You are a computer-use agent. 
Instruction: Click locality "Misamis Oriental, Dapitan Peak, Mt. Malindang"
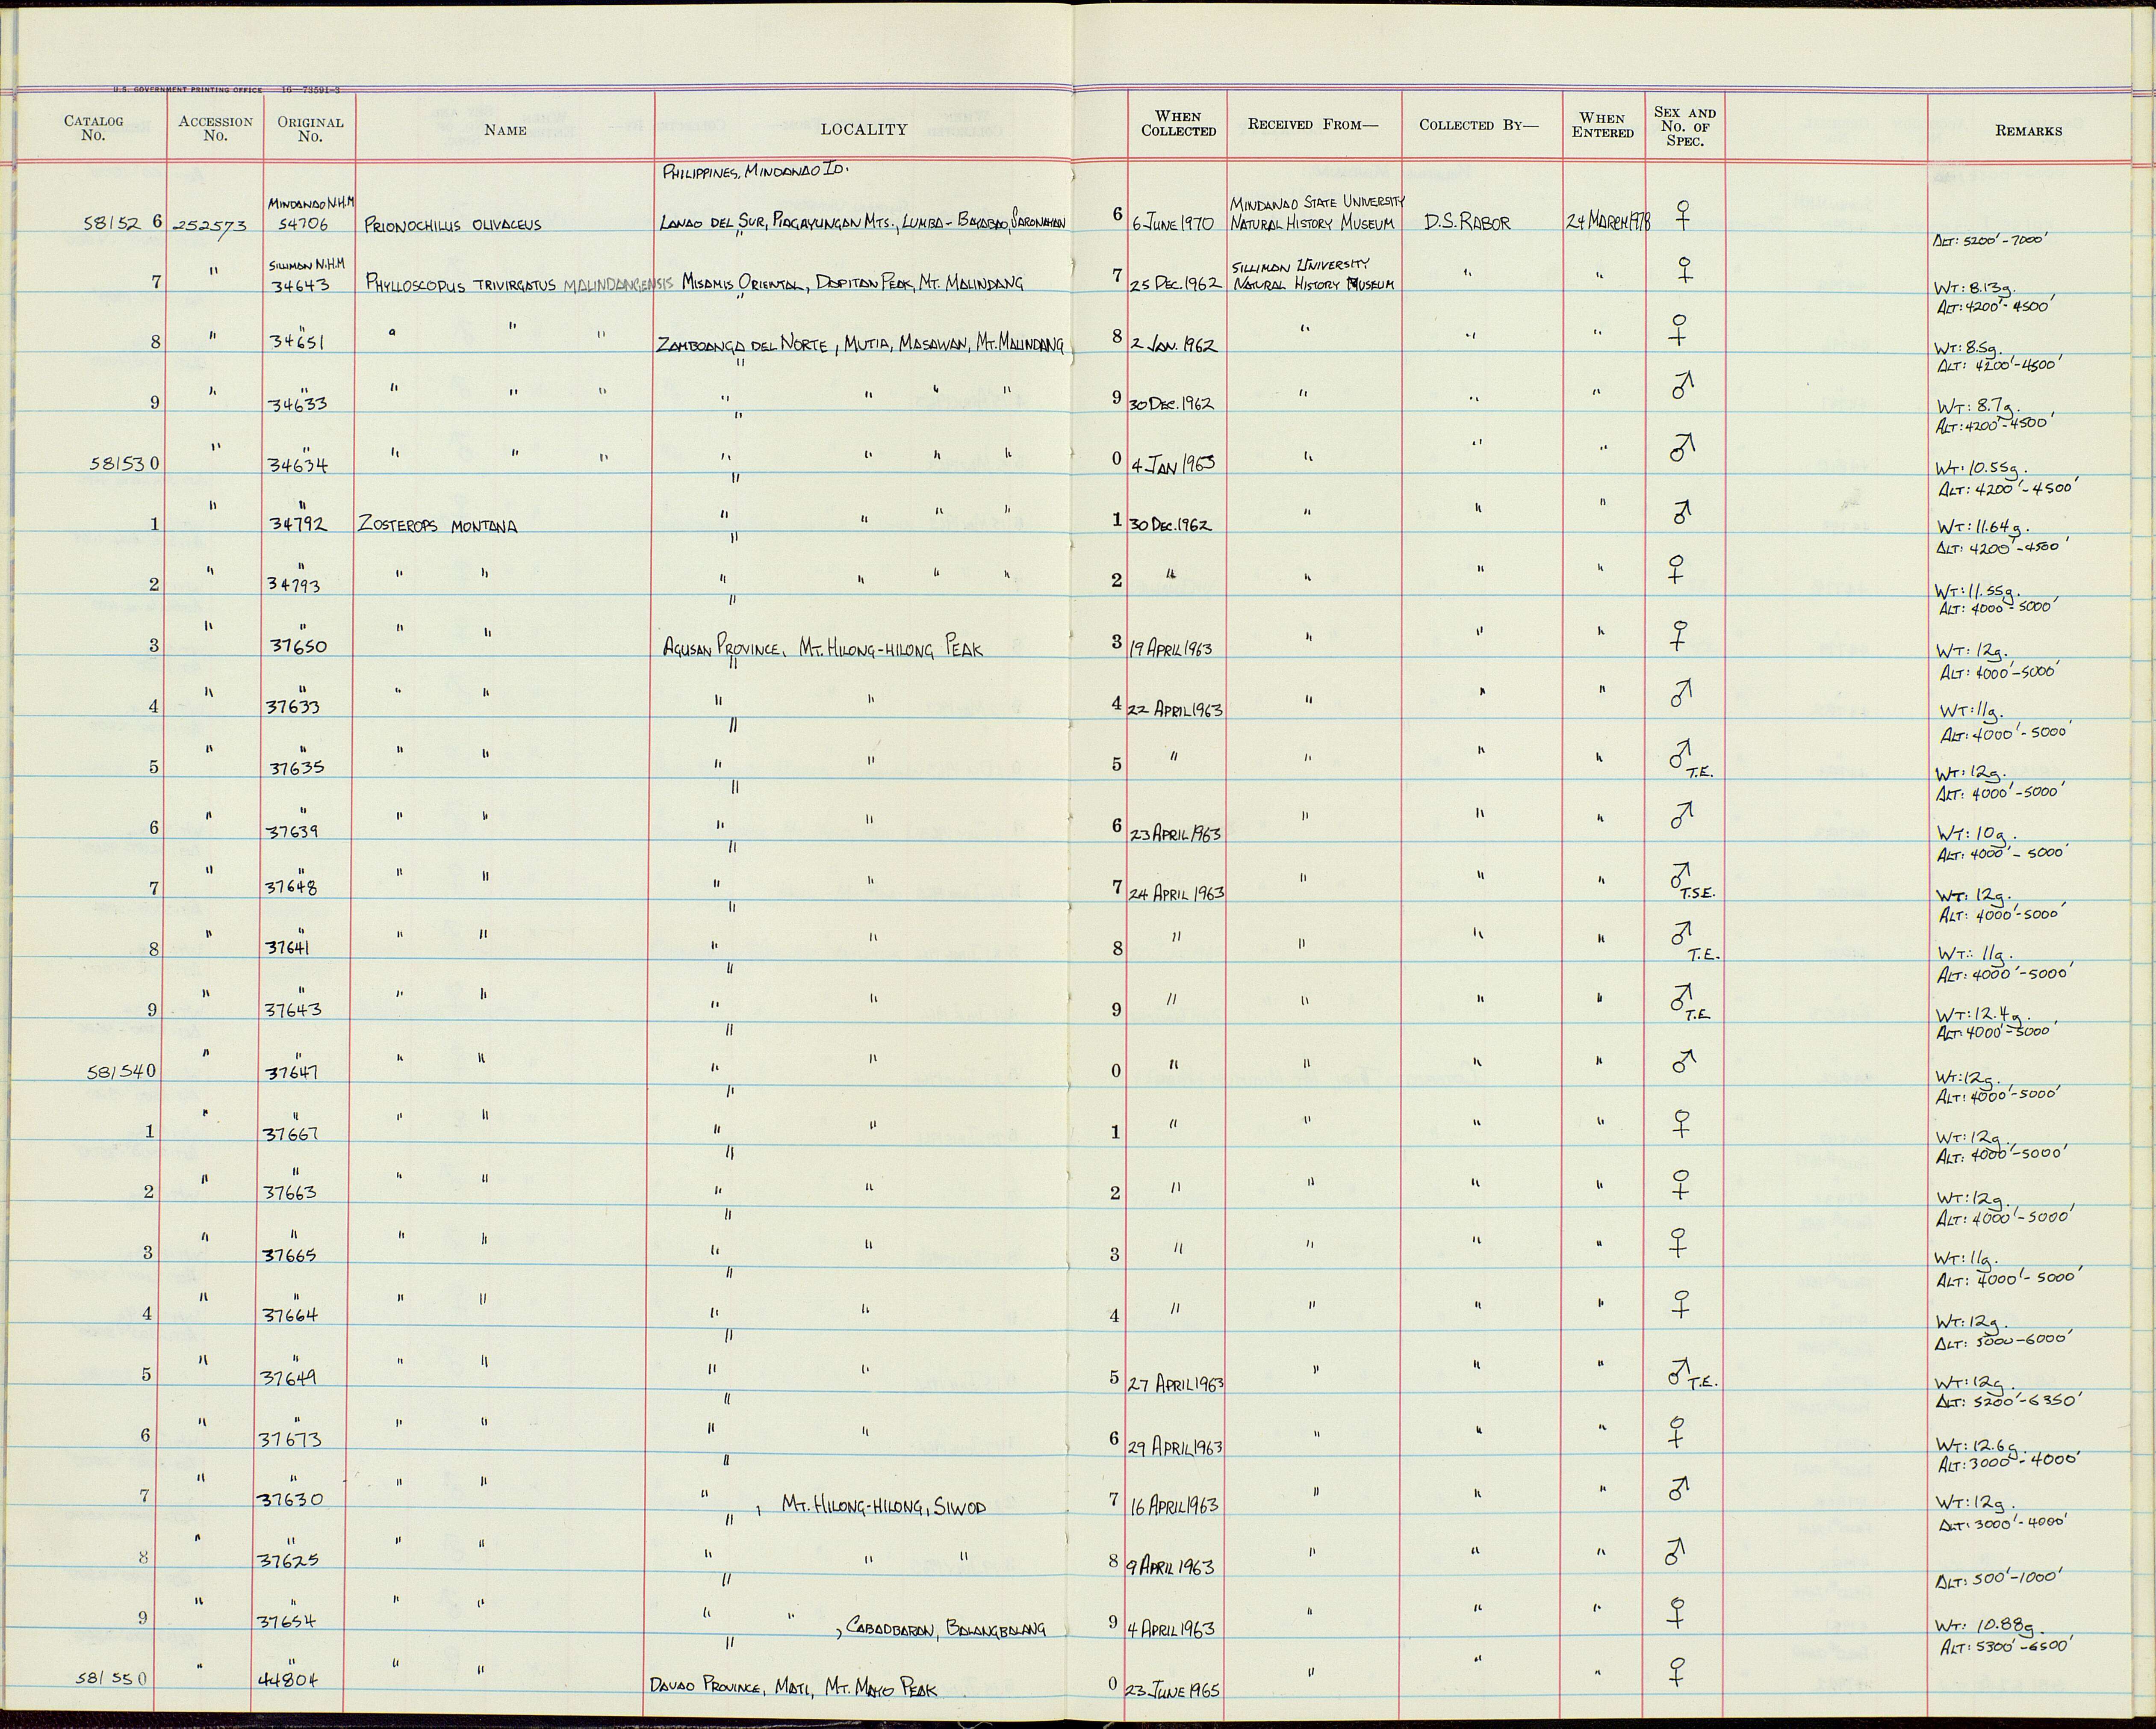coord(853,283)
